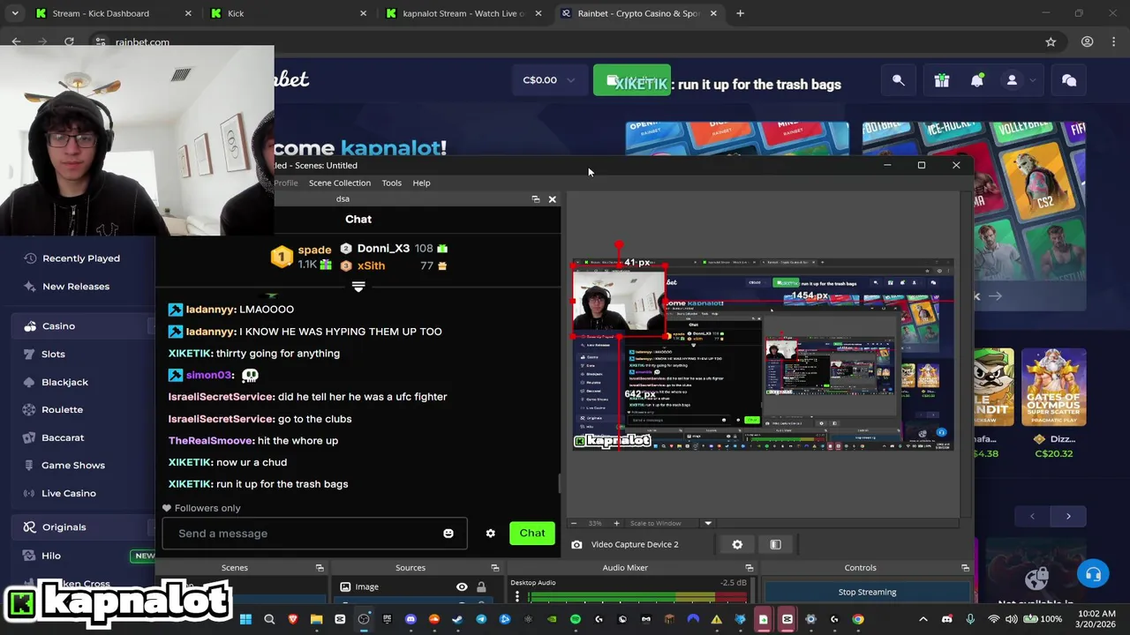1130x635 pixels.
Task: Open Rainbet notifications bell
Action: coord(977,80)
